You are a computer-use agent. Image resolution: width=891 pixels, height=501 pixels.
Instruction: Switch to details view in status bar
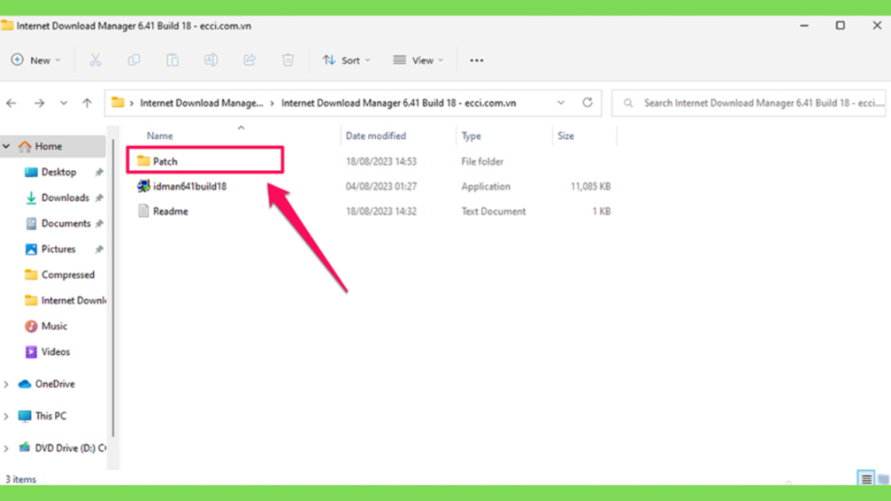(x=866, y=479)
